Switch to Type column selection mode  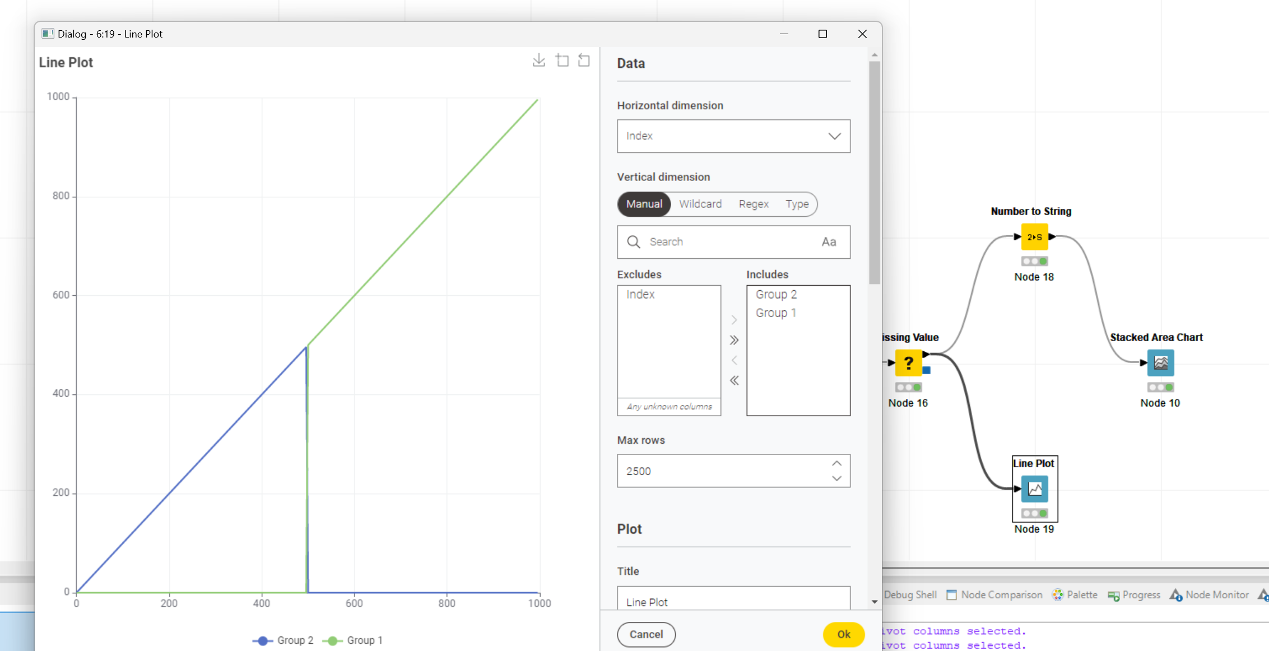coord(797,204)
